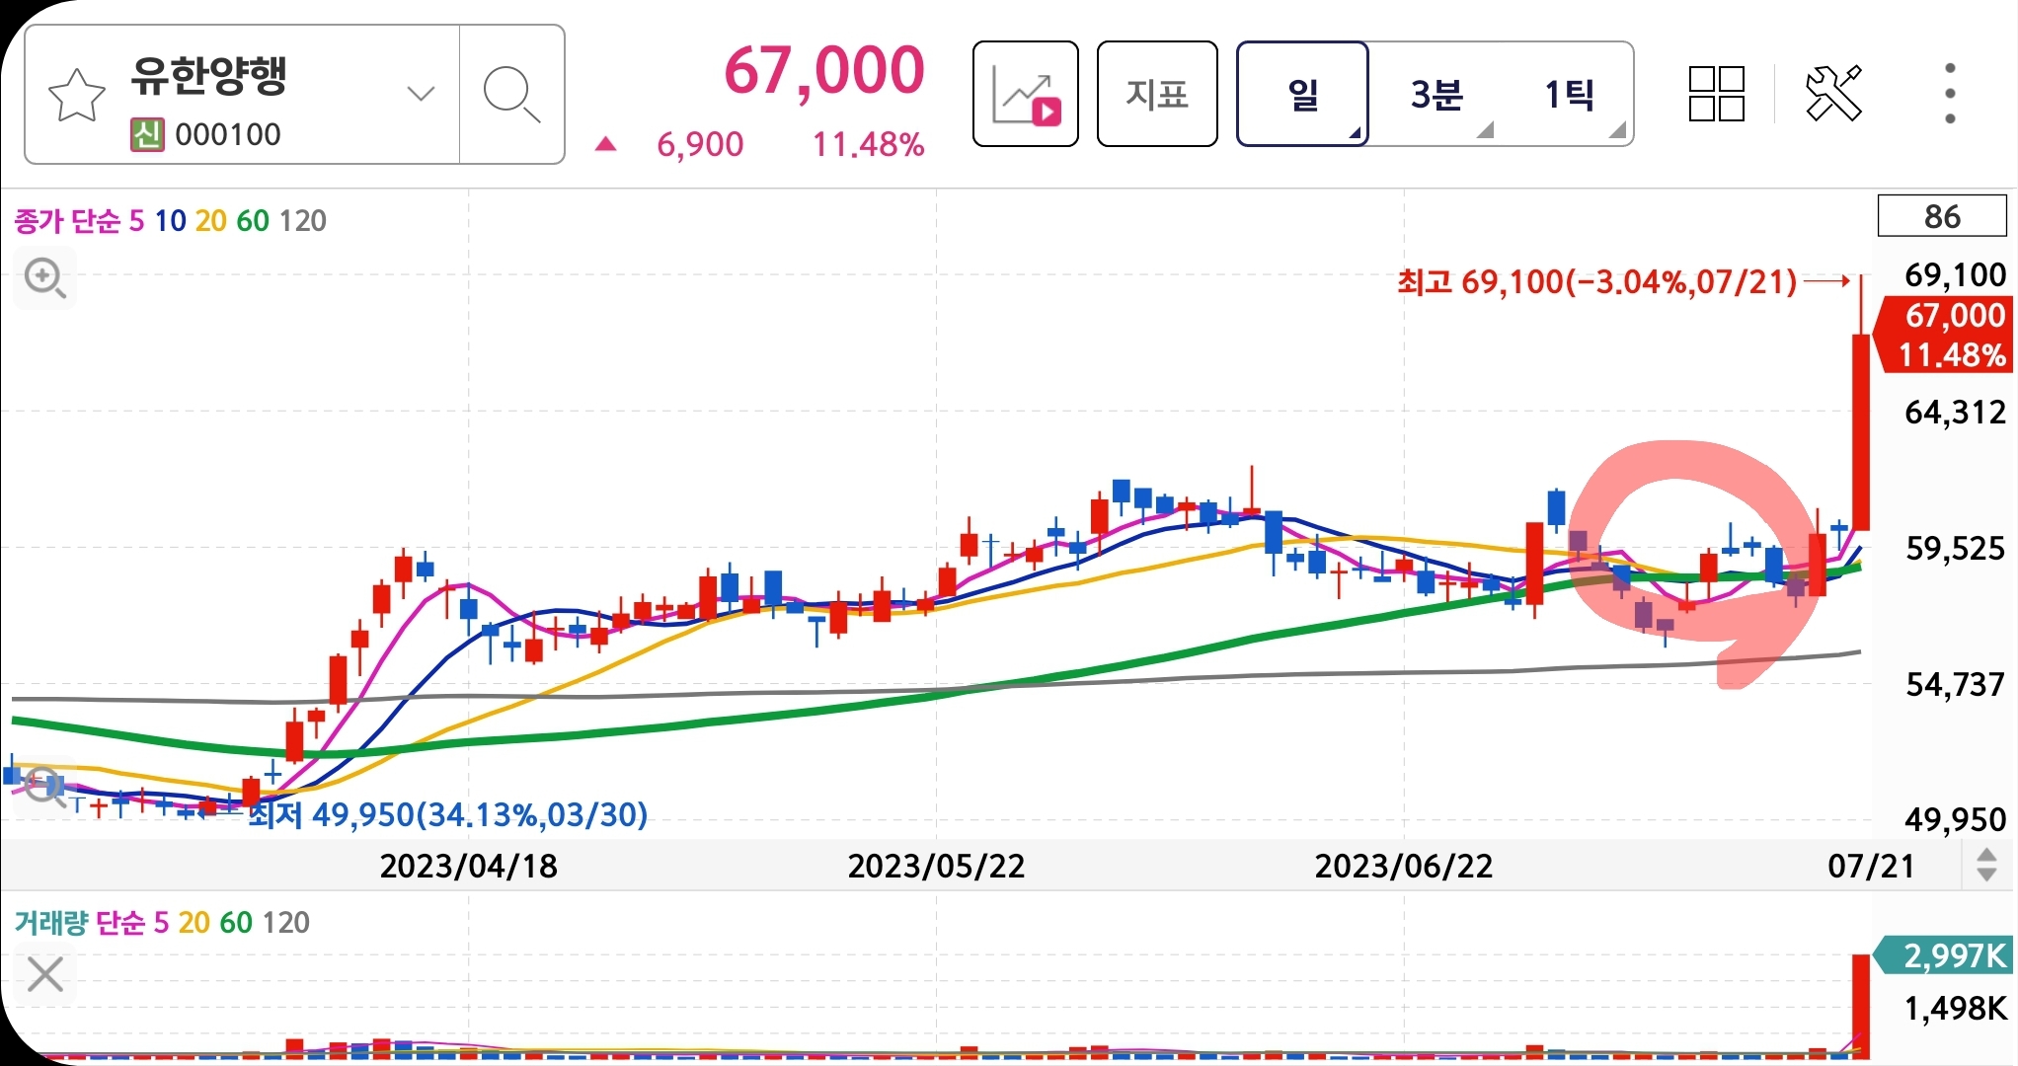Viewport: 2018px width, 1066px height.
Task: Click the 종가 단순 moving average legend
Action: (x=67, y=220)
